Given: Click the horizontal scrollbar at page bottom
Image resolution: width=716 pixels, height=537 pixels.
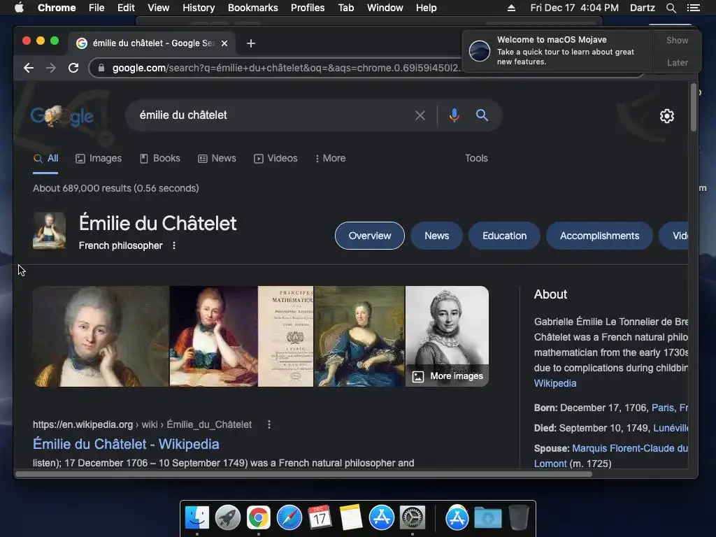Looking at the screenshot, I should [303, 474].
